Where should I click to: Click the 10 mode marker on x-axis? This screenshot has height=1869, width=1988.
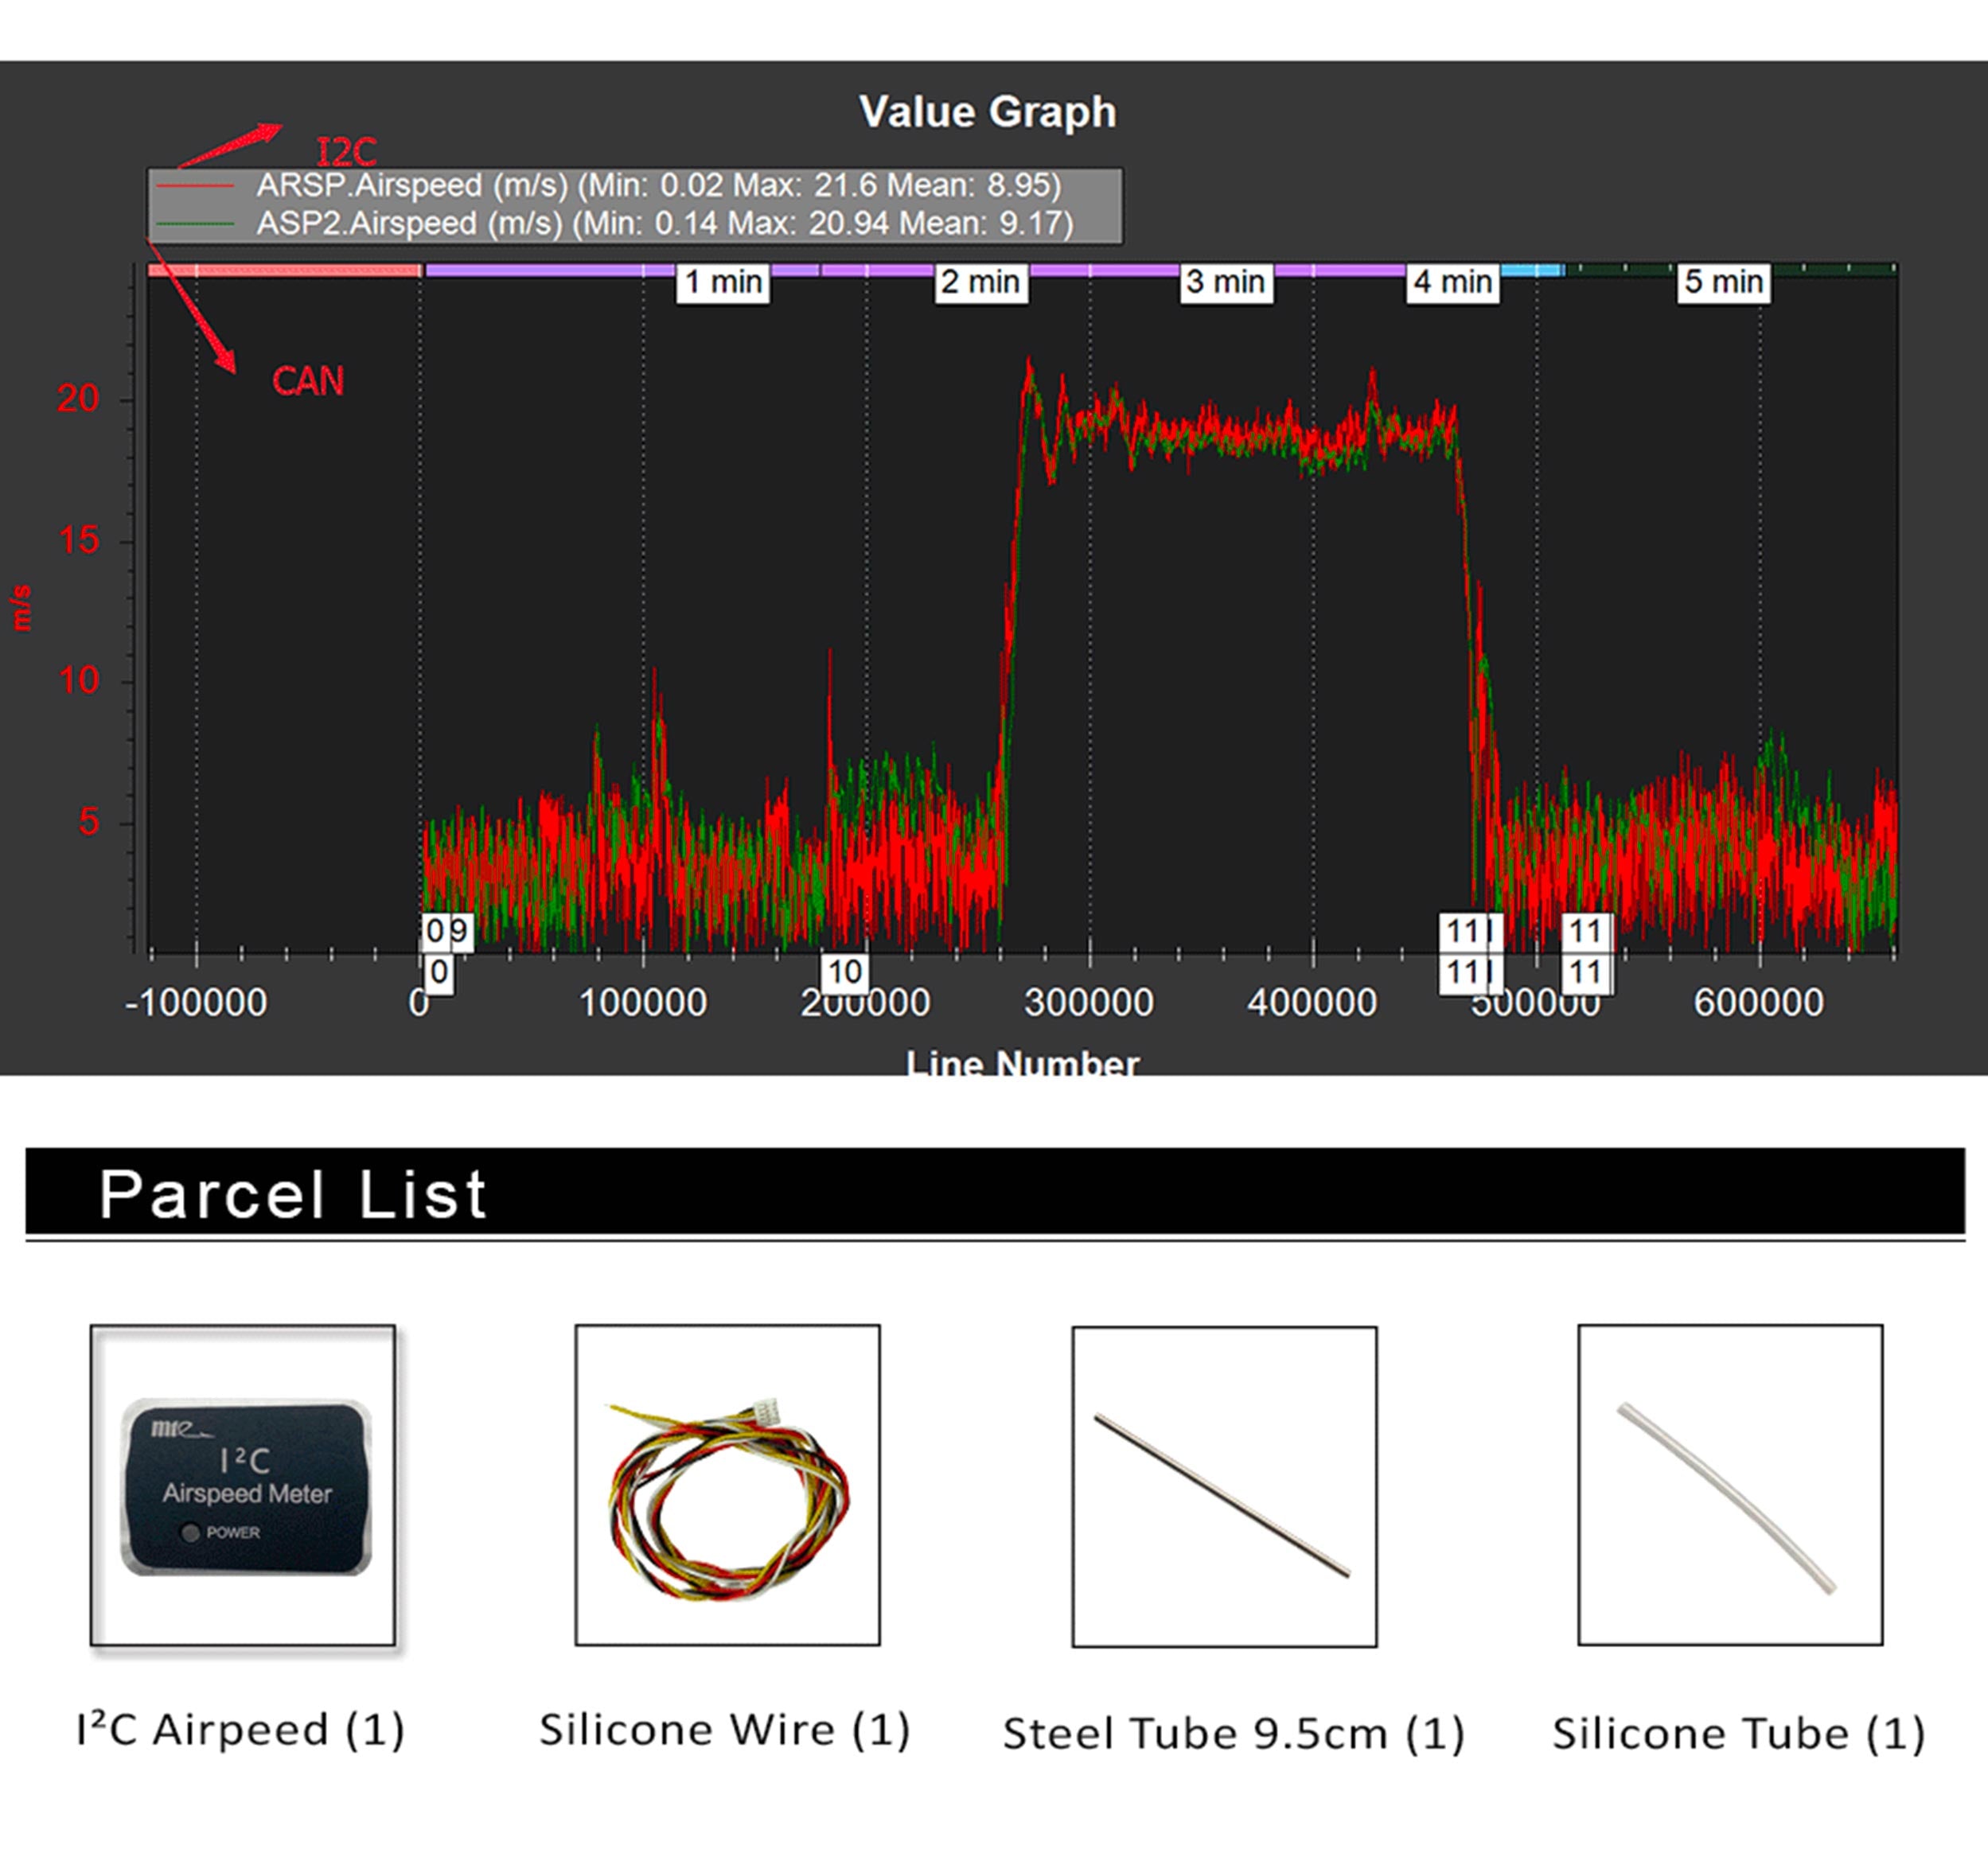pos(844,972)
